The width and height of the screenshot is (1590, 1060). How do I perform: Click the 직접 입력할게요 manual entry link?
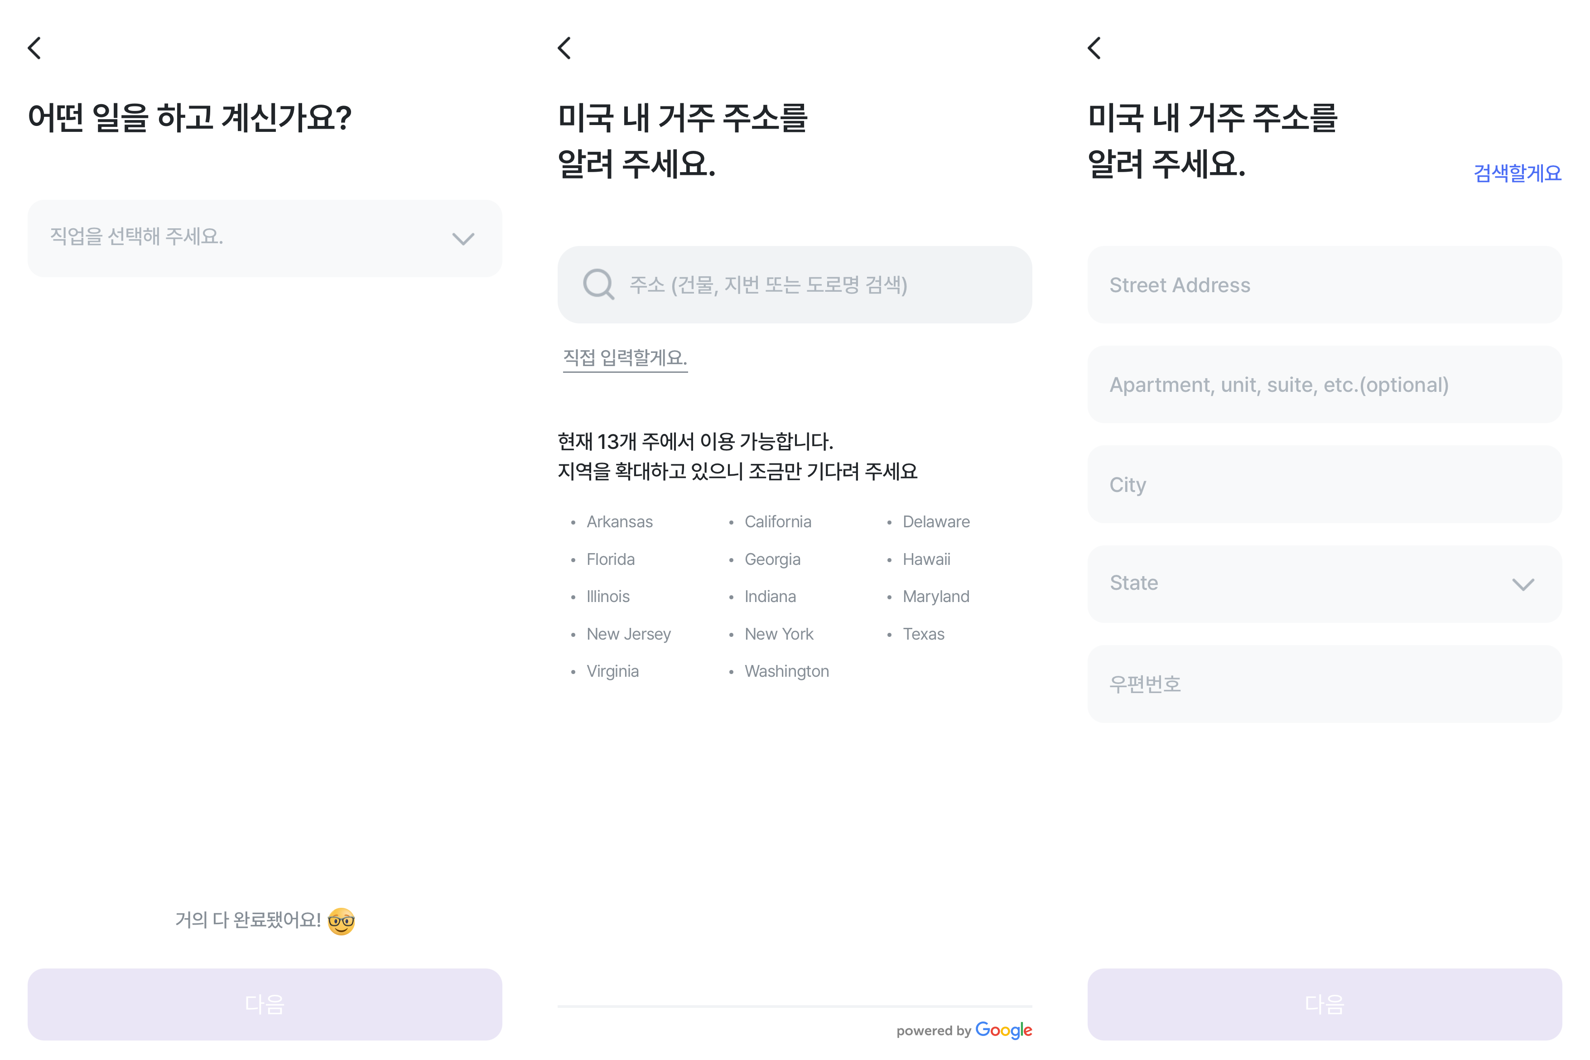625,357
